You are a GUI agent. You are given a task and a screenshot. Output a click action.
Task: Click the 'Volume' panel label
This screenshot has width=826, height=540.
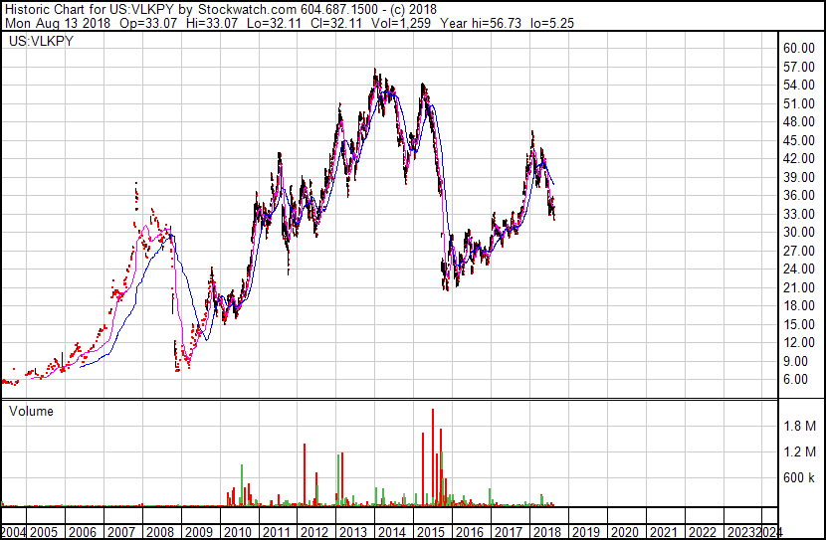point(31,411)
